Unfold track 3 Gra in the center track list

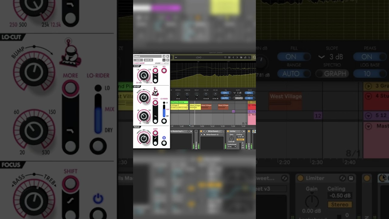pyautogui.click(x=250, y=102)
